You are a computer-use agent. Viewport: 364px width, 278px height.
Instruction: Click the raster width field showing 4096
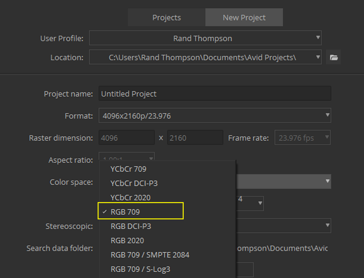pos(127,138)
